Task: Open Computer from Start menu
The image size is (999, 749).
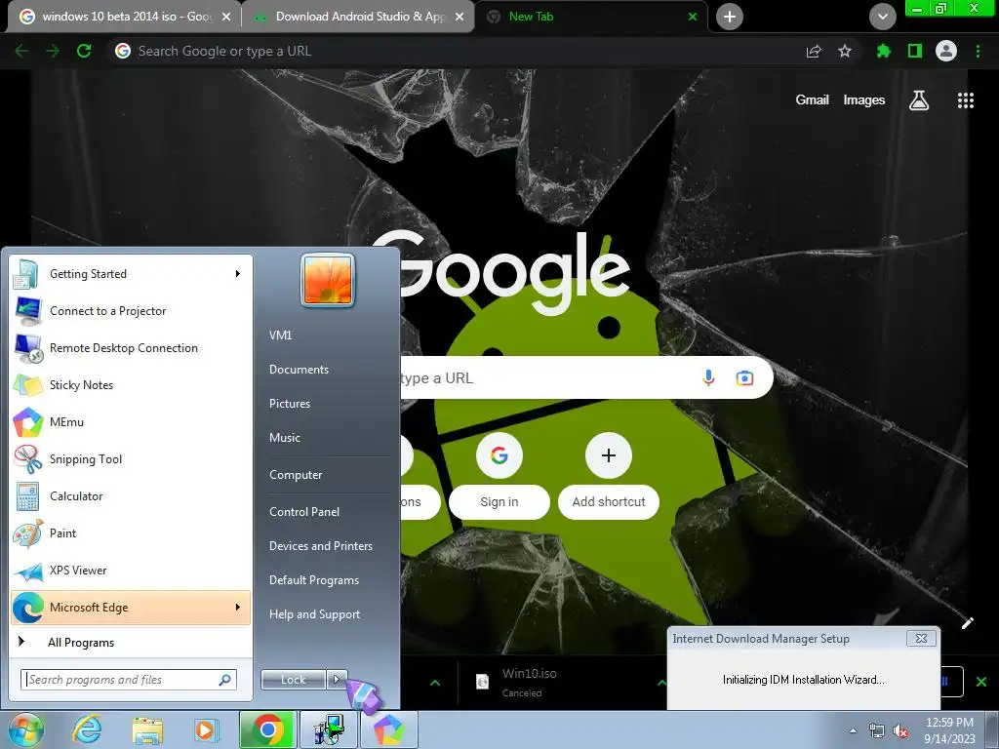Action: pos(296,475)
